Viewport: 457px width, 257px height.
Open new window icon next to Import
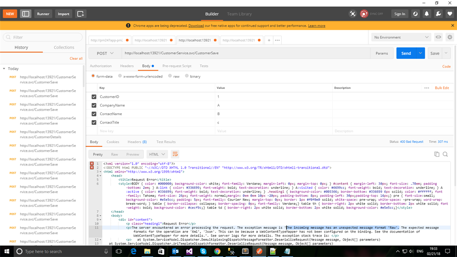(x=80, y=14)
